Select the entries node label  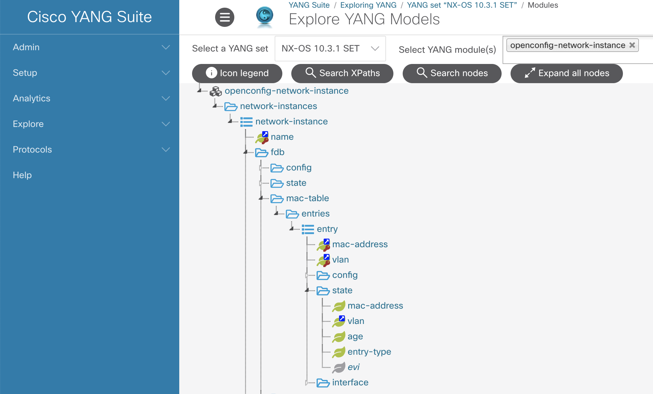coord(315,214)
